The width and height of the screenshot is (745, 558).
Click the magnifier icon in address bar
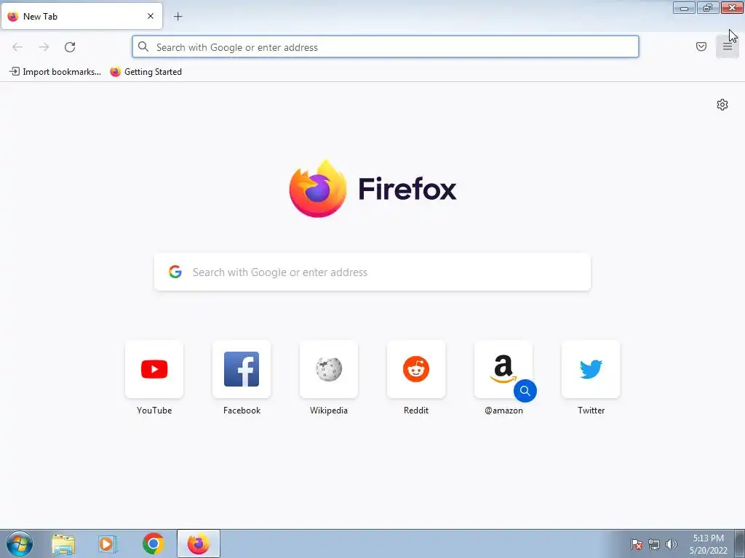tap(143, 47)
